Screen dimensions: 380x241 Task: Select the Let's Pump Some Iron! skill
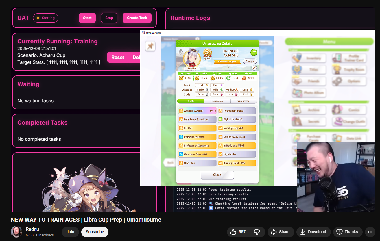(198, 119)
